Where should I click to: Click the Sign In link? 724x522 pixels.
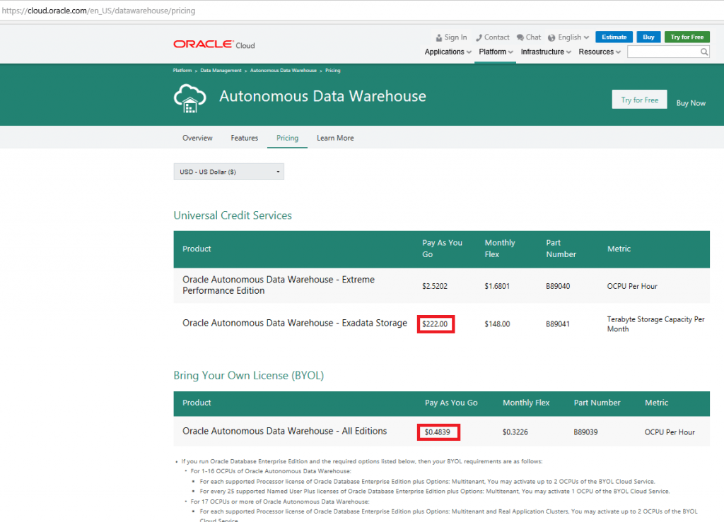point(455,37)
